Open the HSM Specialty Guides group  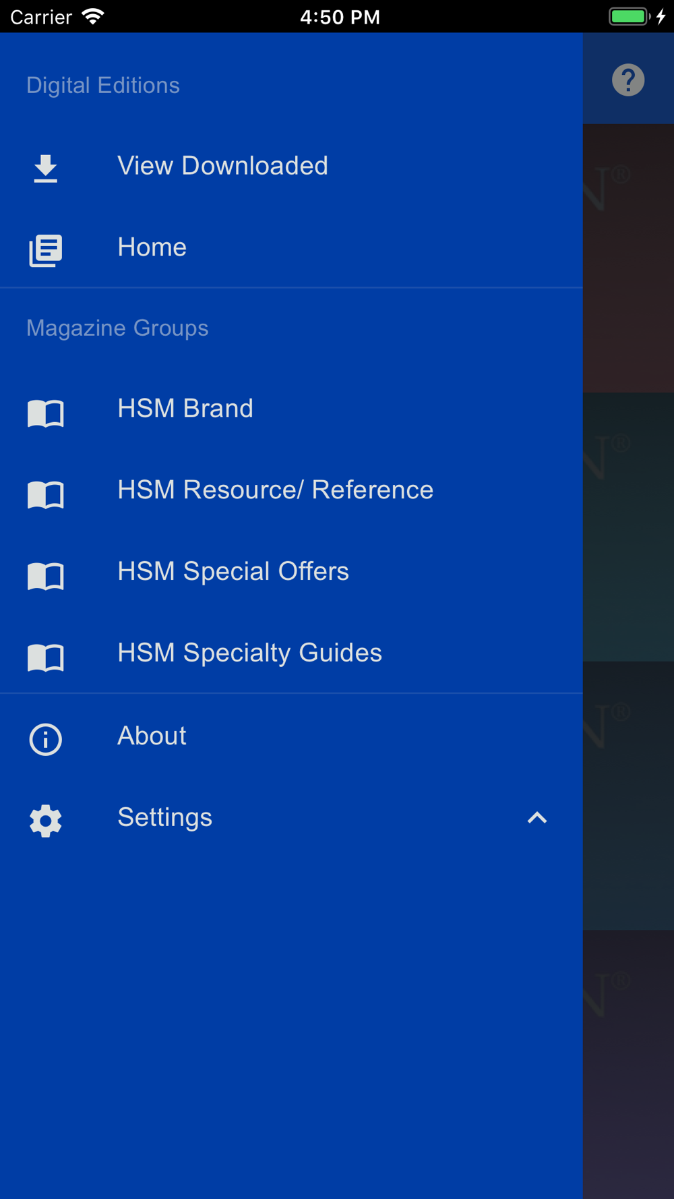249,653
